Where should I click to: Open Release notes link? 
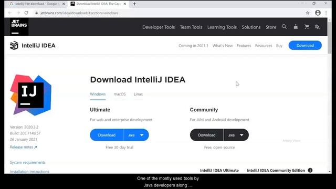point(23,147)
